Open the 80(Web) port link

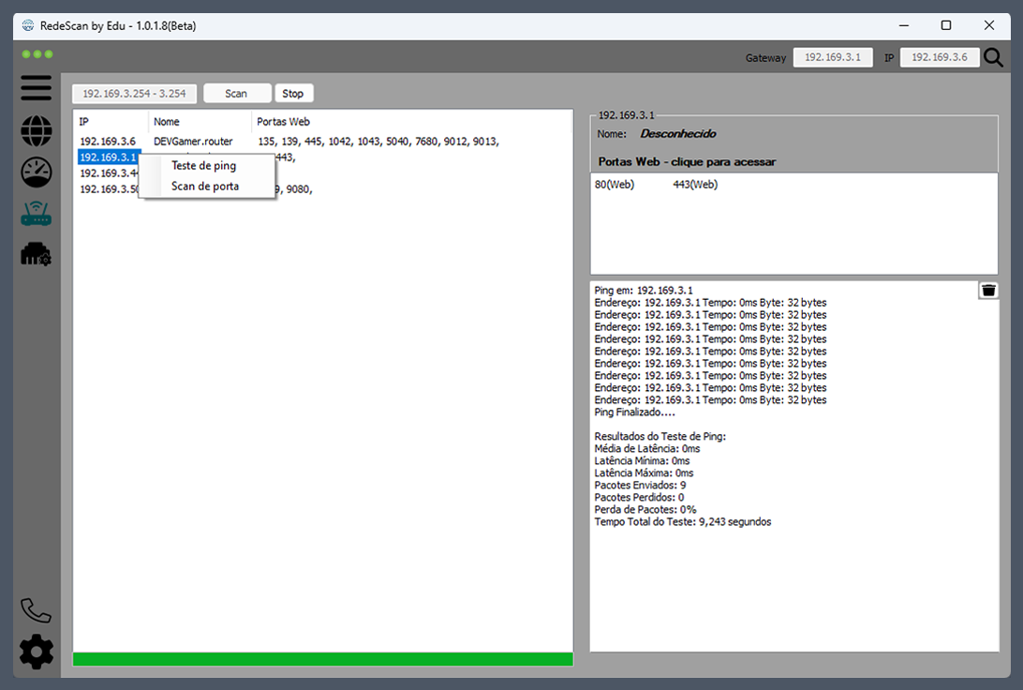tap(615, 185)
